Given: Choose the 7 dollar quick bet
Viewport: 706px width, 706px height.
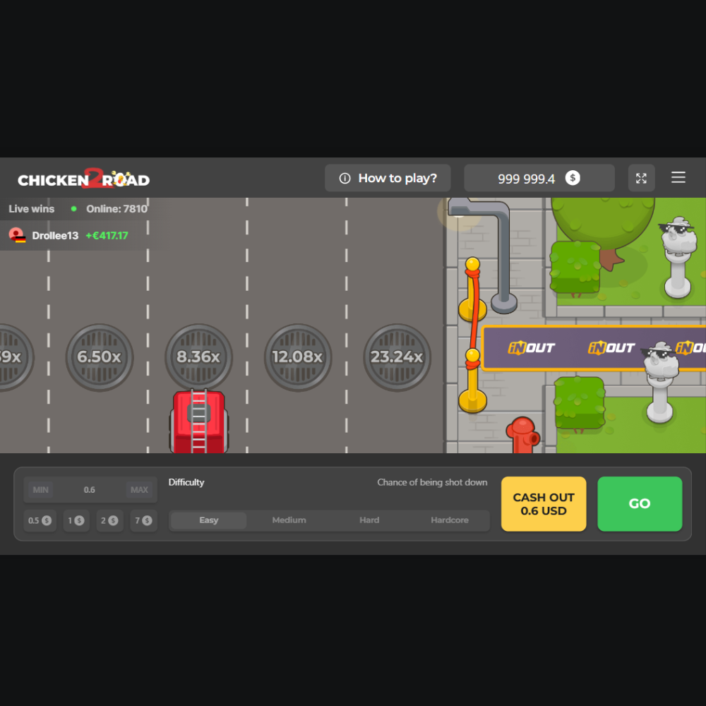Looking at the screenshot, I should point(143,520).
